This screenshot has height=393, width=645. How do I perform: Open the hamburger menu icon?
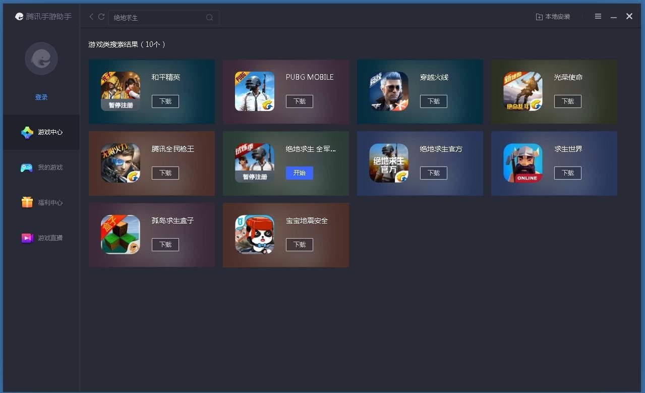[x=598, y=17]
